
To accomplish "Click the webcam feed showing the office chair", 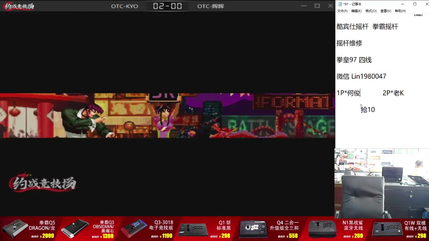I will pyautogui.click(x=382, y=183).
